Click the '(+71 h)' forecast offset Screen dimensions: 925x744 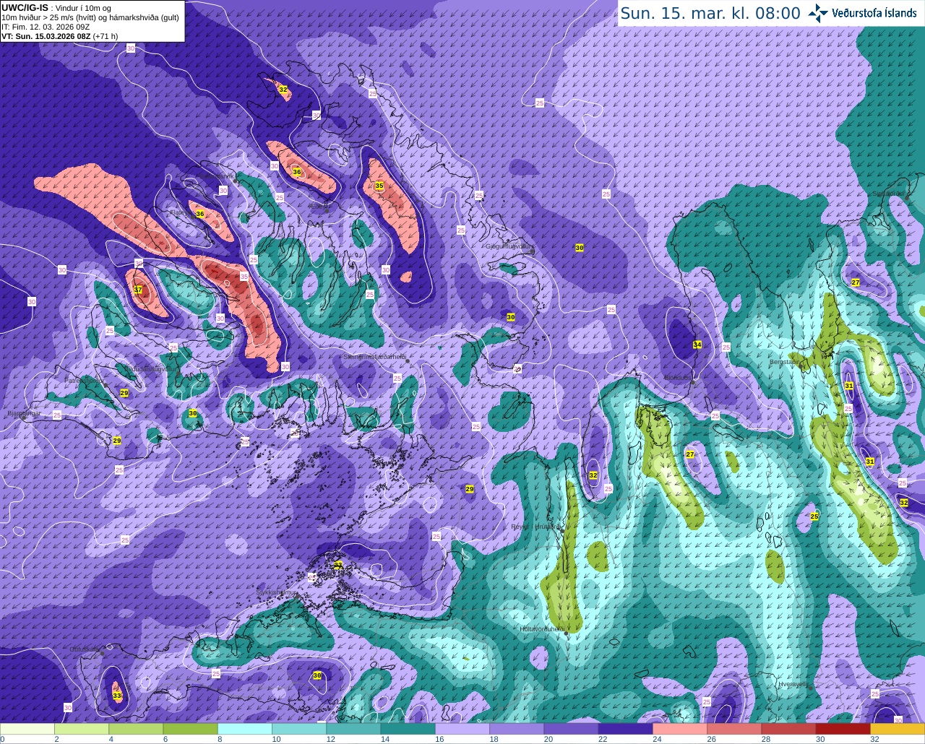106,36
